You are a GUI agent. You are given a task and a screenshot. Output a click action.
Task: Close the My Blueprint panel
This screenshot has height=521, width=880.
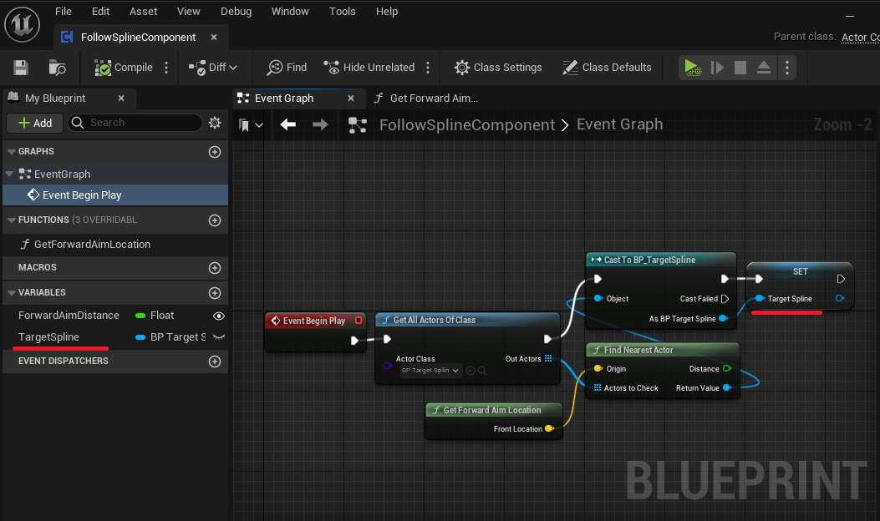click(x=121, y=99)
